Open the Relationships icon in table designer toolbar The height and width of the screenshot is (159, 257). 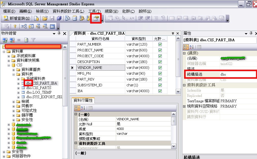(x=24, y=26)
